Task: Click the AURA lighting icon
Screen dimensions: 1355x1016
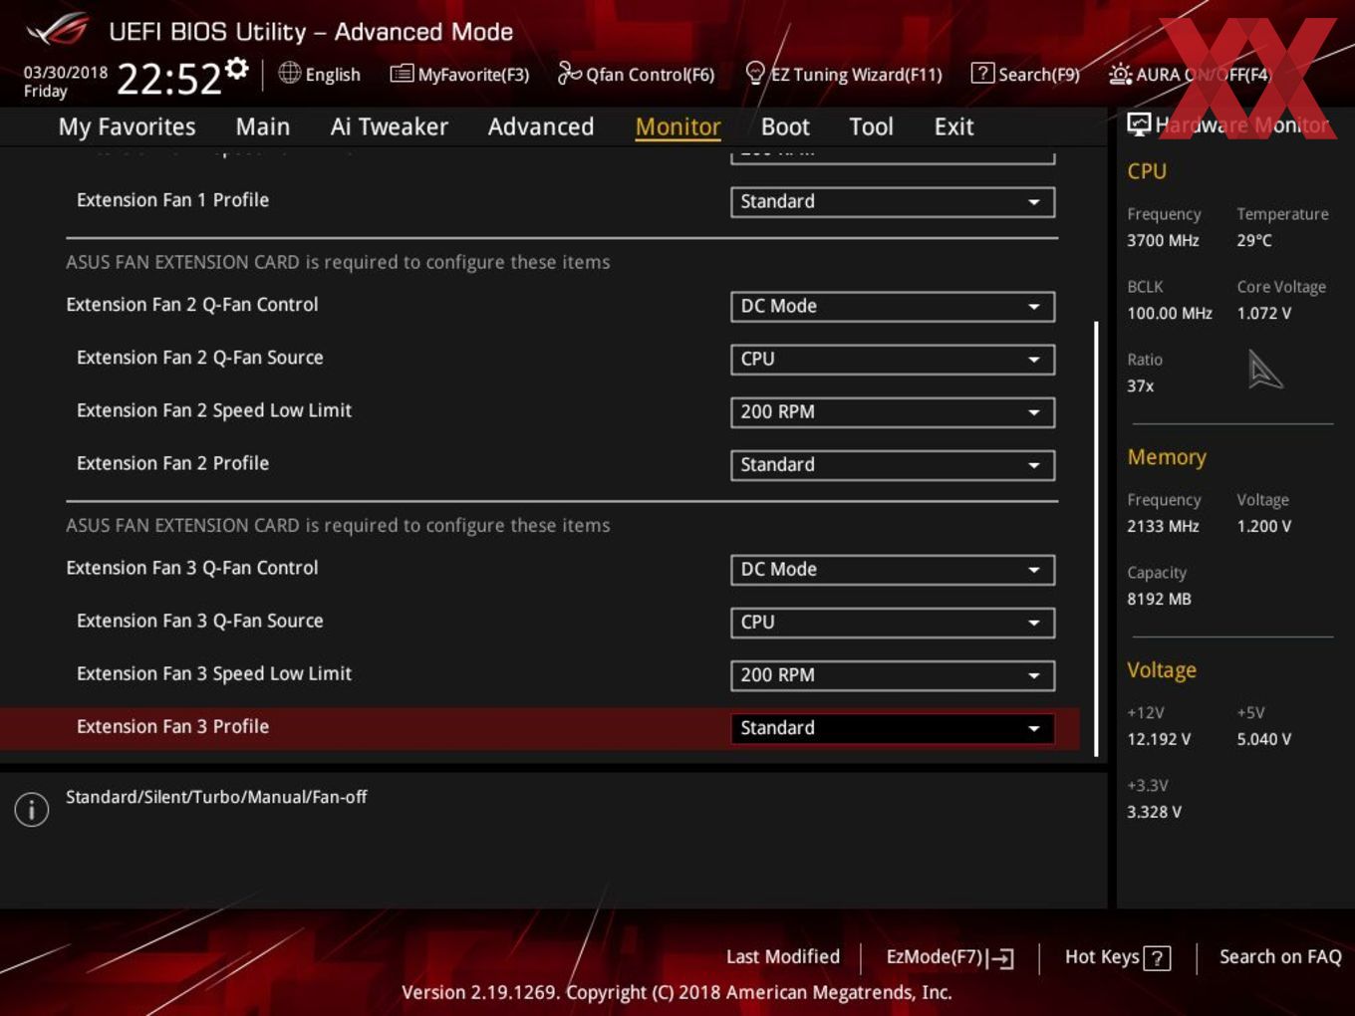Action: point(1120,74)
